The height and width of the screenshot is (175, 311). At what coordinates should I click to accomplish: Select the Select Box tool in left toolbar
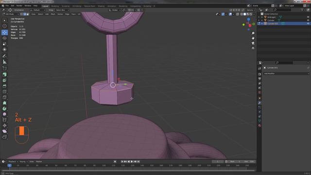(x=4, y=20)
